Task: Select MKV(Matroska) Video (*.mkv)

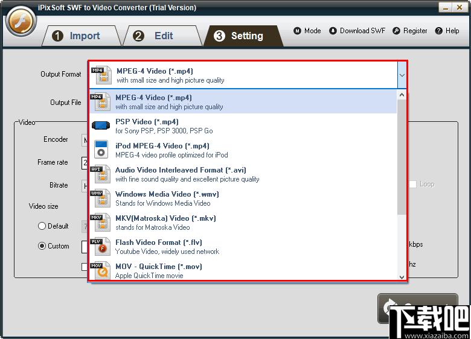Action: 243,223
